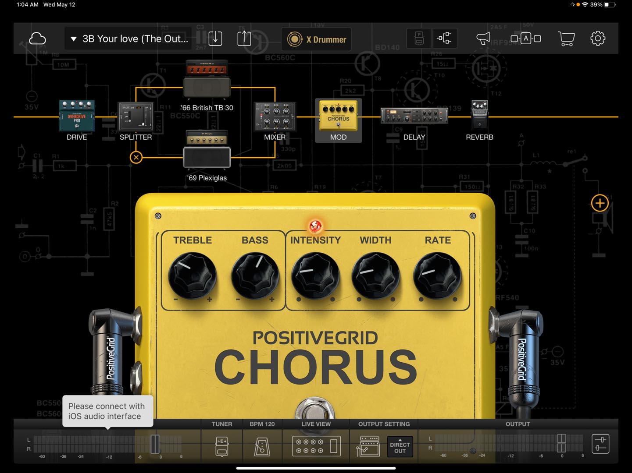
Task: Expand the preset name dropdown arrow
Action: (73, 39)
